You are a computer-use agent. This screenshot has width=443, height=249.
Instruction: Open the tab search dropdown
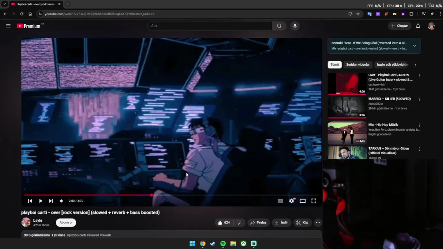coord(4,4)
